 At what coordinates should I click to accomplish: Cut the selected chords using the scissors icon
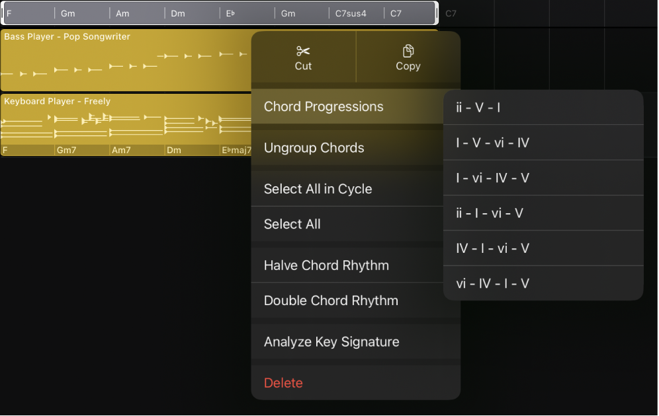[x=303, y=56]
